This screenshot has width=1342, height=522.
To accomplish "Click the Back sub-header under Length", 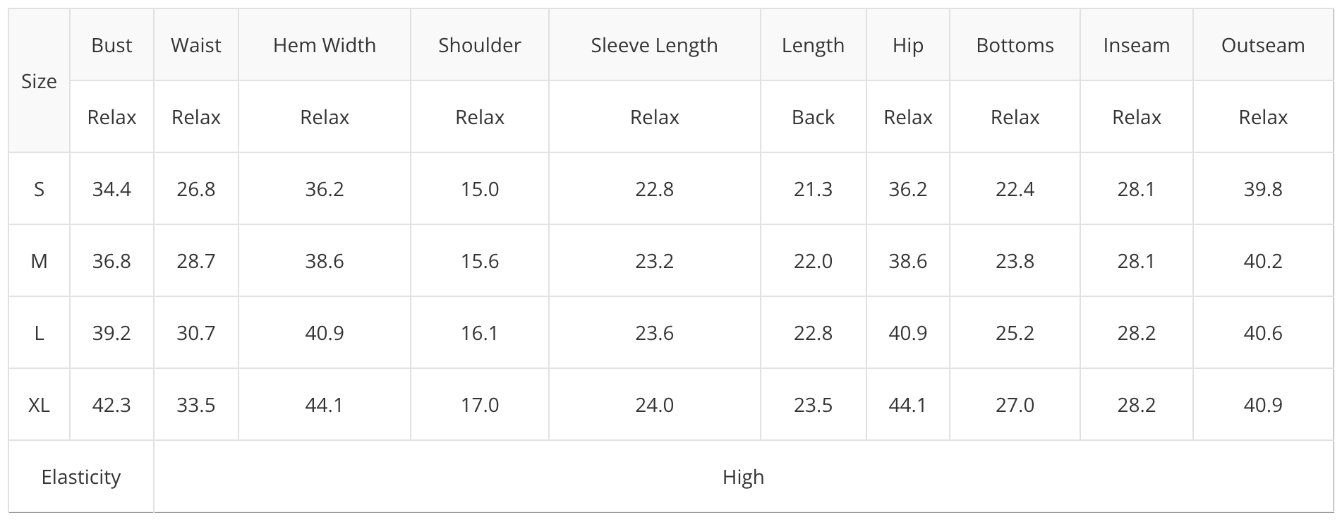I will [813, 117].
